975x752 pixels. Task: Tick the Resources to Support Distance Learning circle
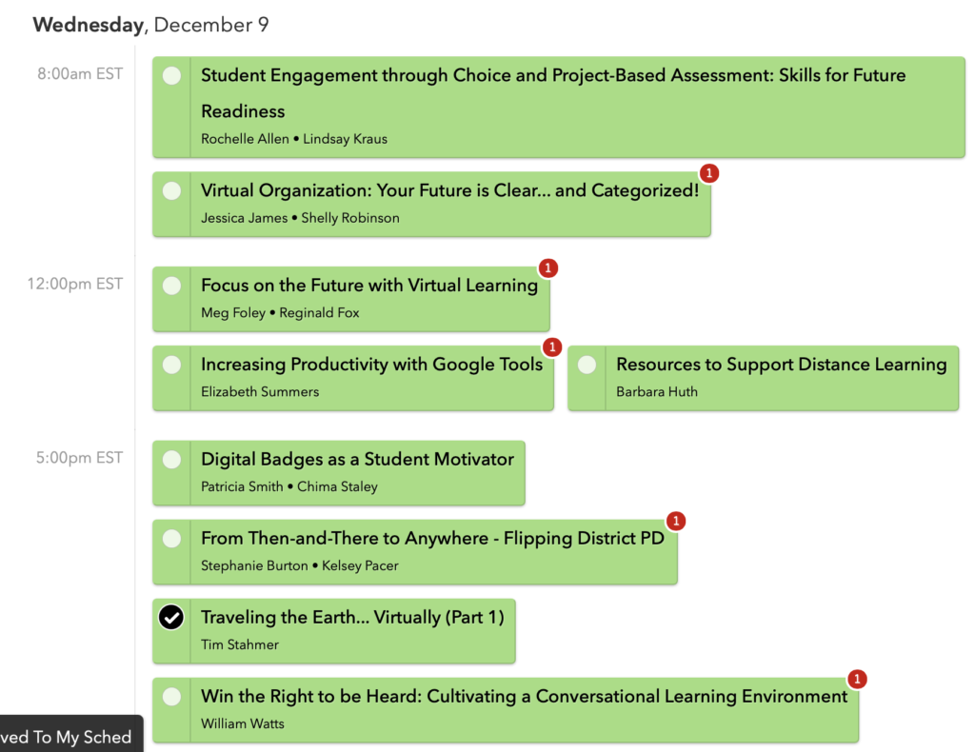coord(587,365)
